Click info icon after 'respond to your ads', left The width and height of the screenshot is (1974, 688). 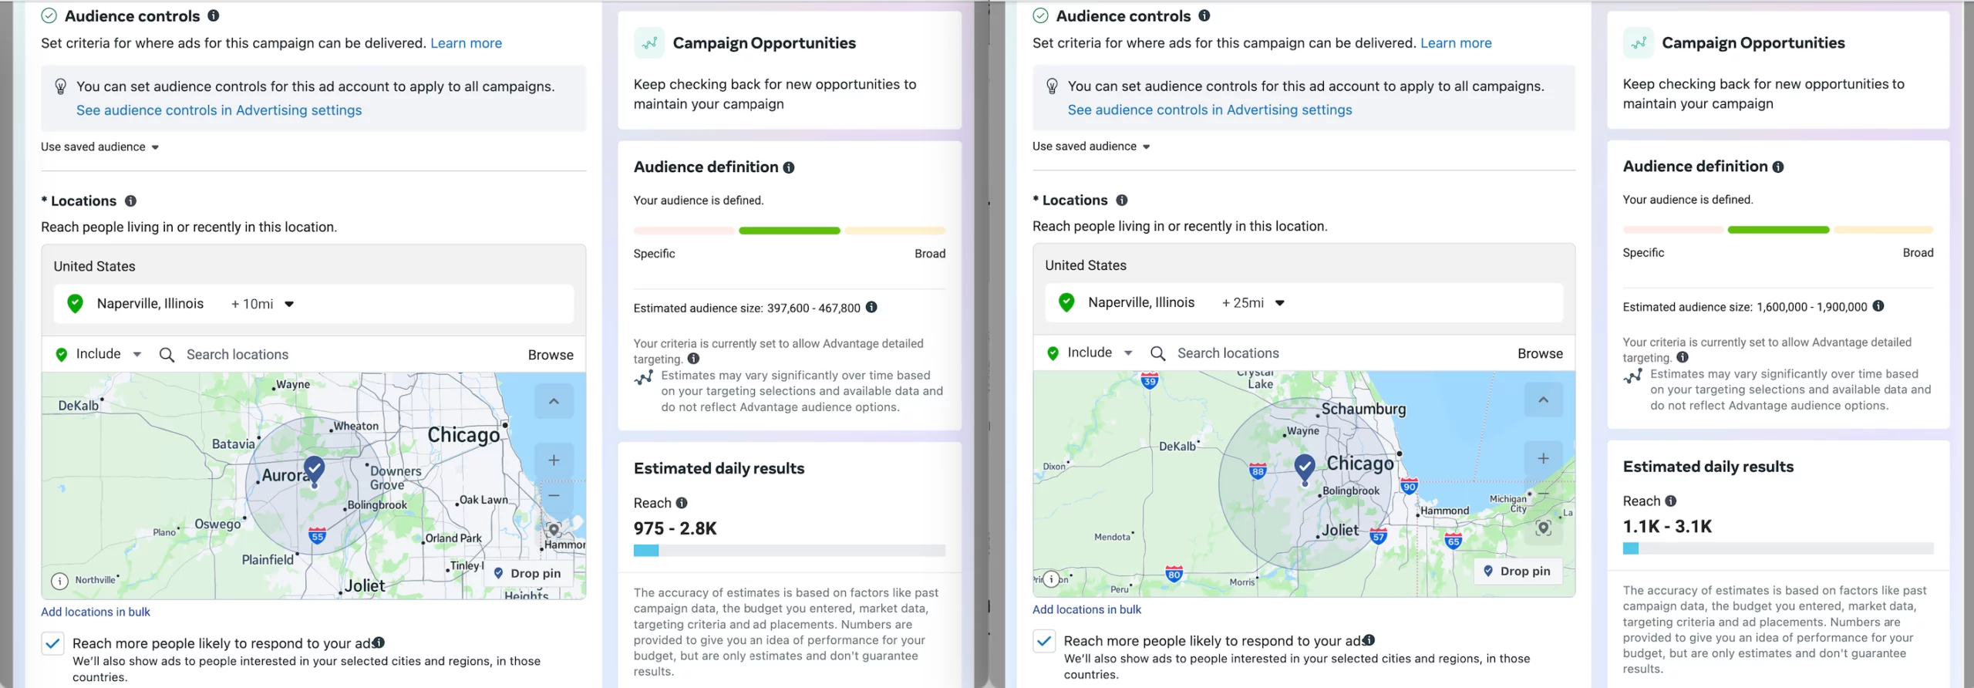[x=379, y=642]
